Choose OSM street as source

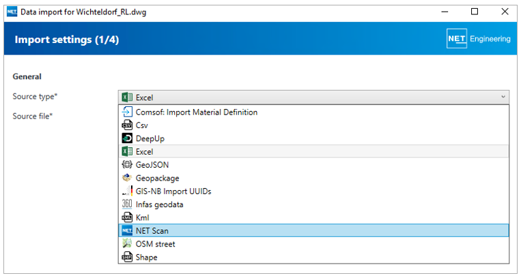coord(313,244)
